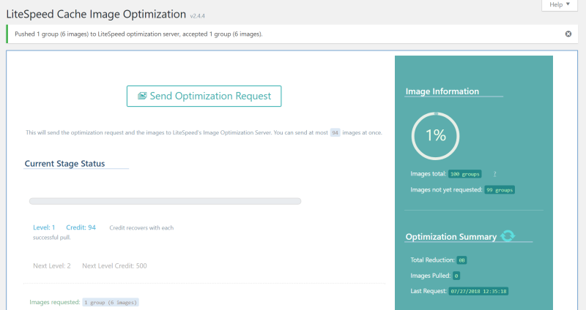Click the Optimization Summary heading

(x=451, y=237)
